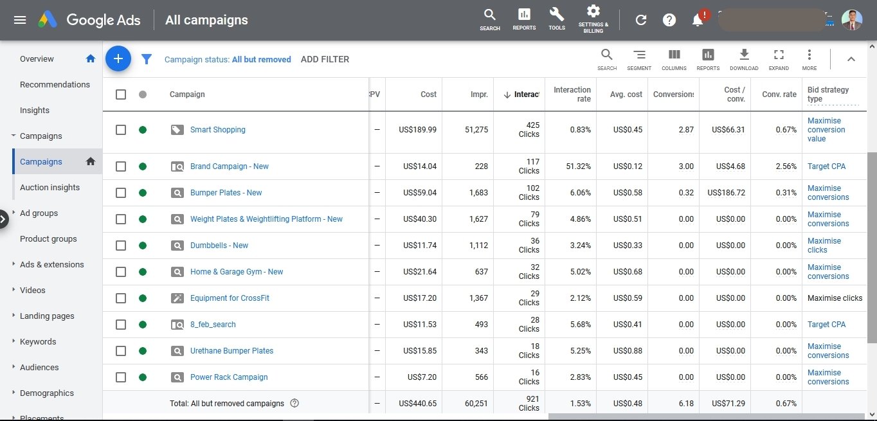This screenshot has width=877, height=421.
Task: Collapse the toolbar with the chevron up arrow
Action: [851, 59]
